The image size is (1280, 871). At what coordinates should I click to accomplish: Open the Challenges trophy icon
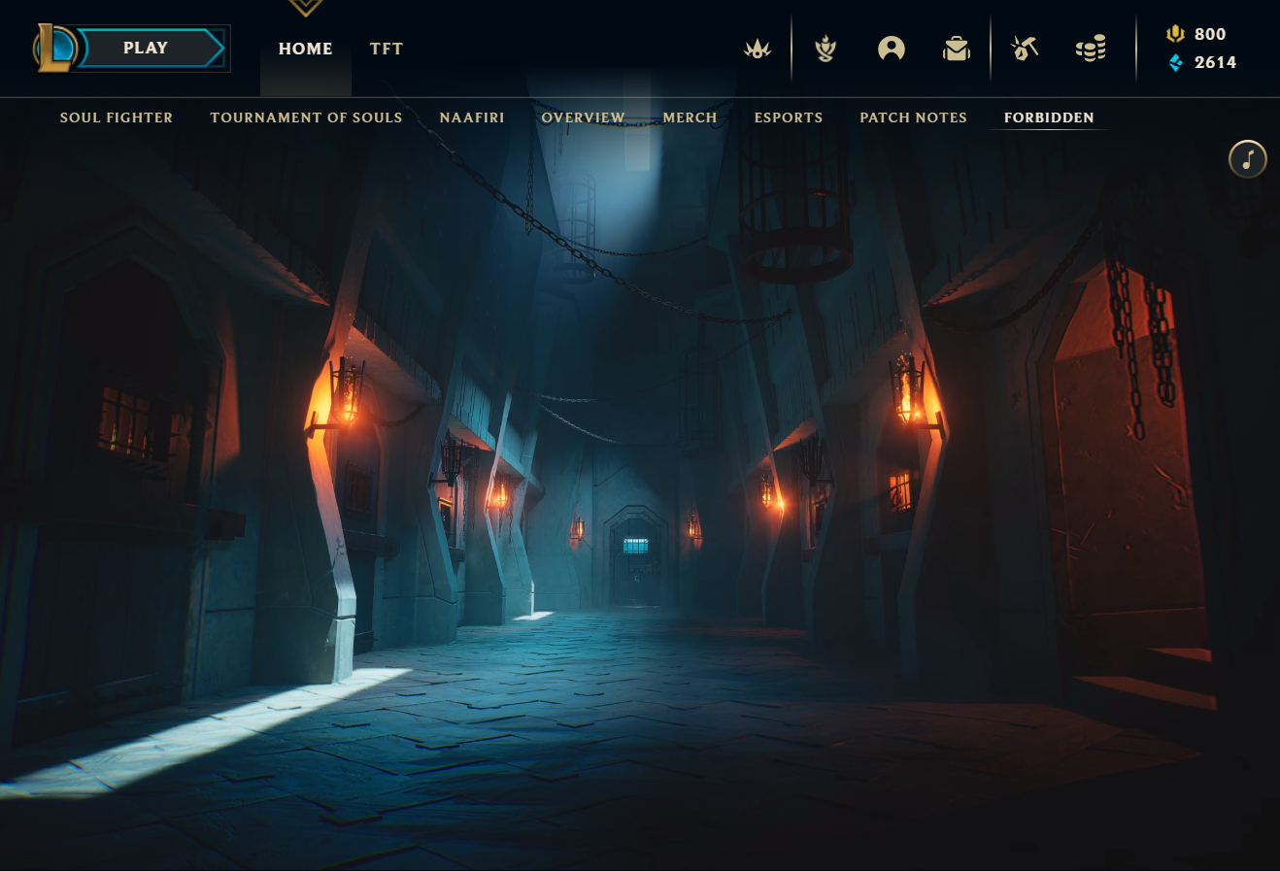pos(825,49)
